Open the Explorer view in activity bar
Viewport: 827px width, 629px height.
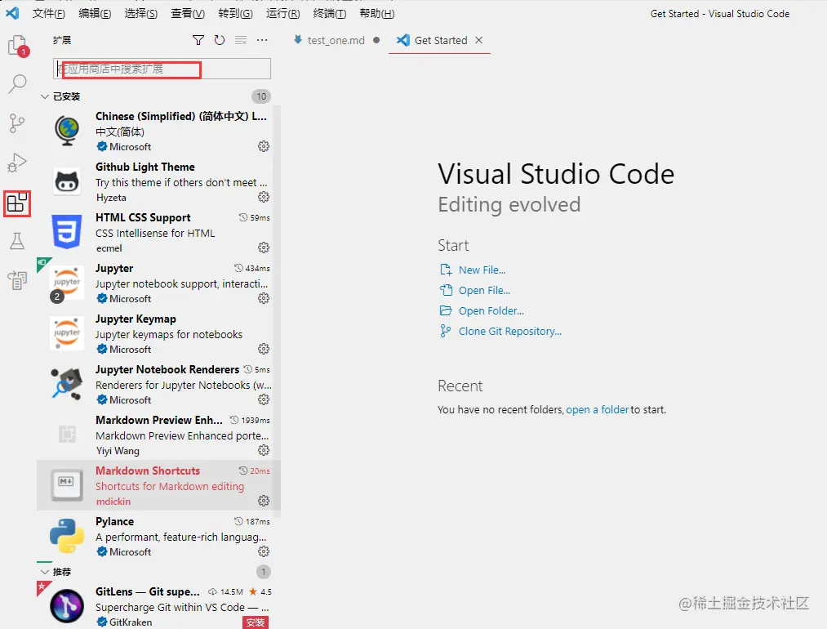tap(18, 46)
